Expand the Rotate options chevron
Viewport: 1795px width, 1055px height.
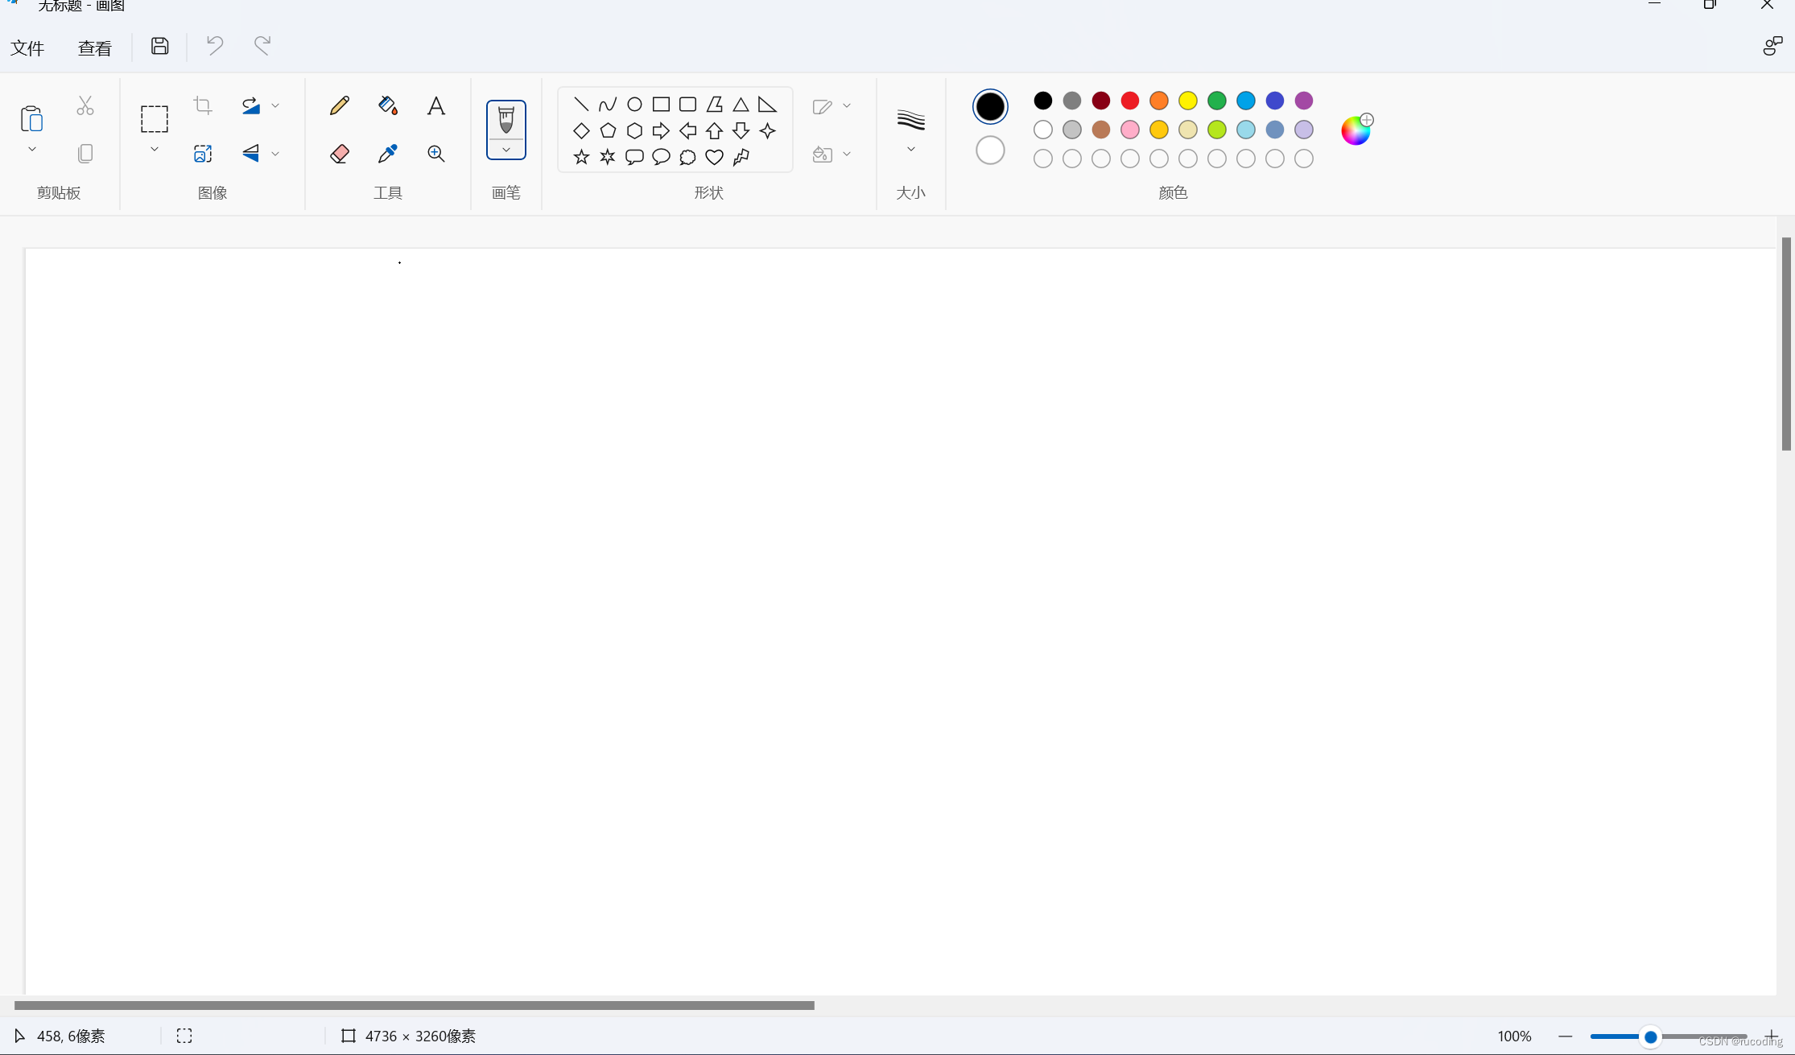pos(275,105)
